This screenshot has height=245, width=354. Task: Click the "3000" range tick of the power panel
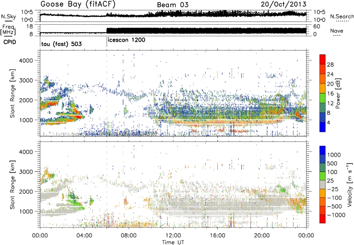tap(26, 80)
